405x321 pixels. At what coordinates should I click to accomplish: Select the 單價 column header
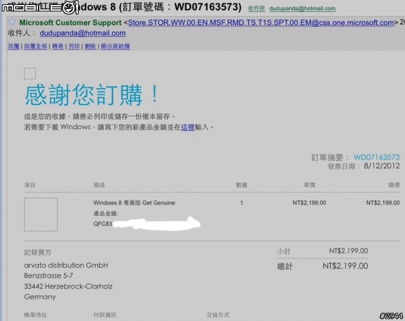click(x=309, y=185)
